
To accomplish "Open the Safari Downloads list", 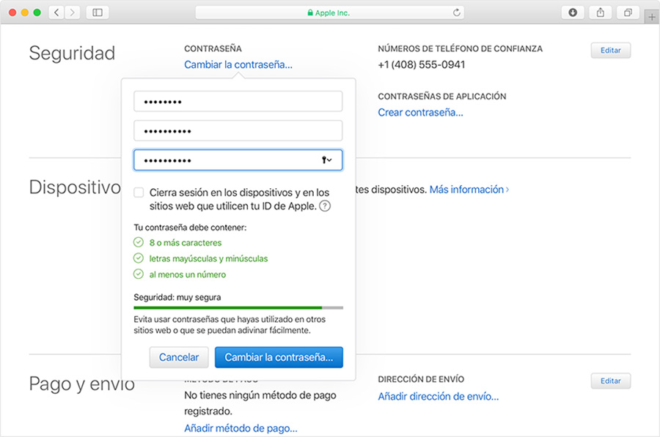I will tap(572, 12).
